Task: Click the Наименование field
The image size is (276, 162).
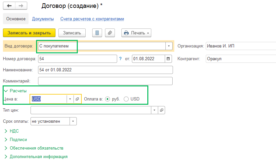Action: pos(105,70)
